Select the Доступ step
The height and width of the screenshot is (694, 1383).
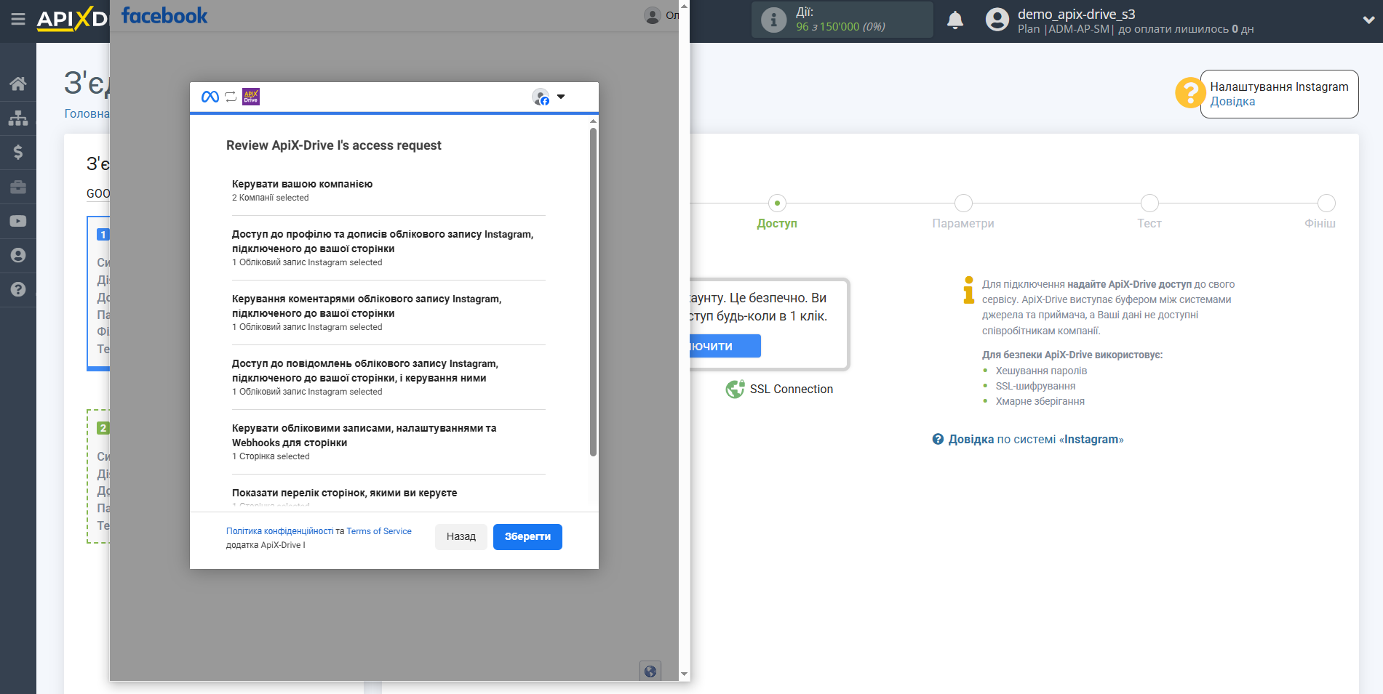(777, 212)
